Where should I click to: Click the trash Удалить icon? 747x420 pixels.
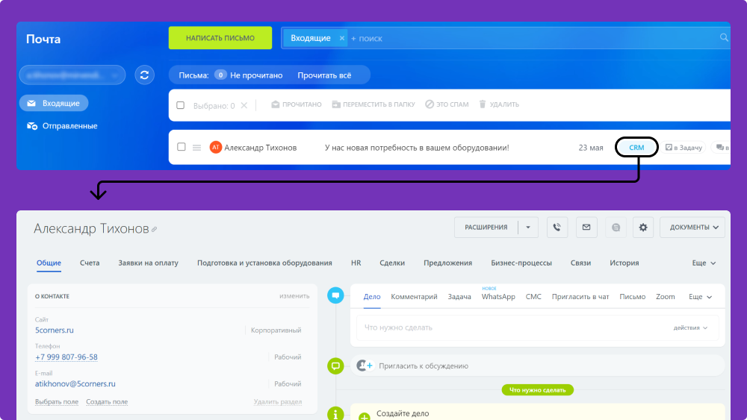click(483, 105)
